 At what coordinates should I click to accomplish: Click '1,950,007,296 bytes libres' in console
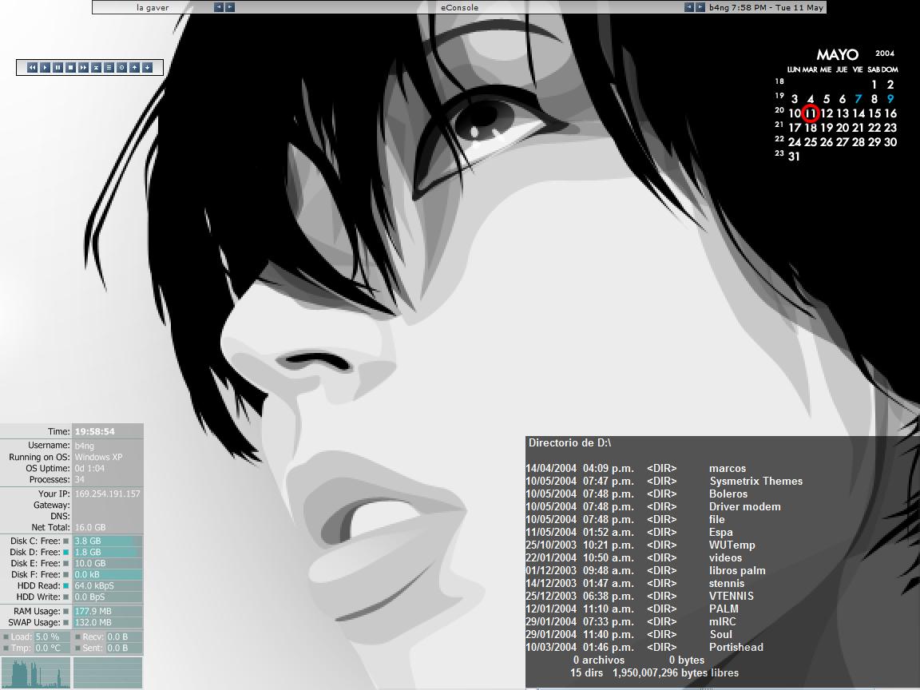(676, 672)
